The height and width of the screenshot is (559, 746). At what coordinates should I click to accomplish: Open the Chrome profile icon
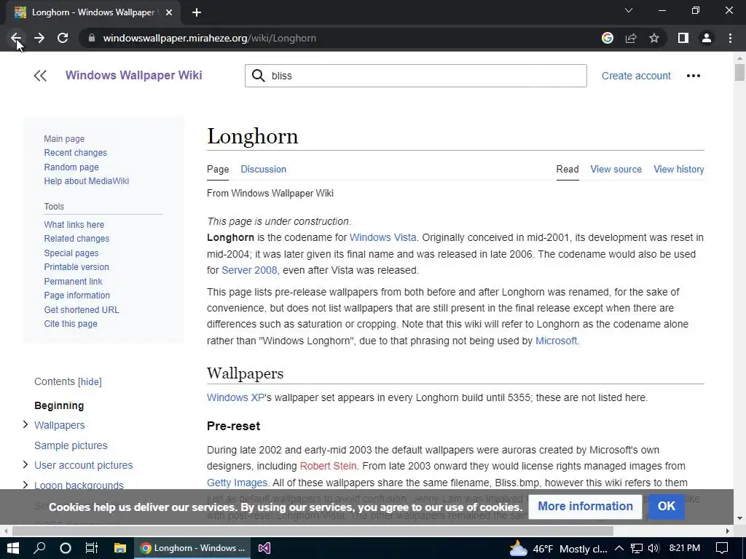point(707,38)
